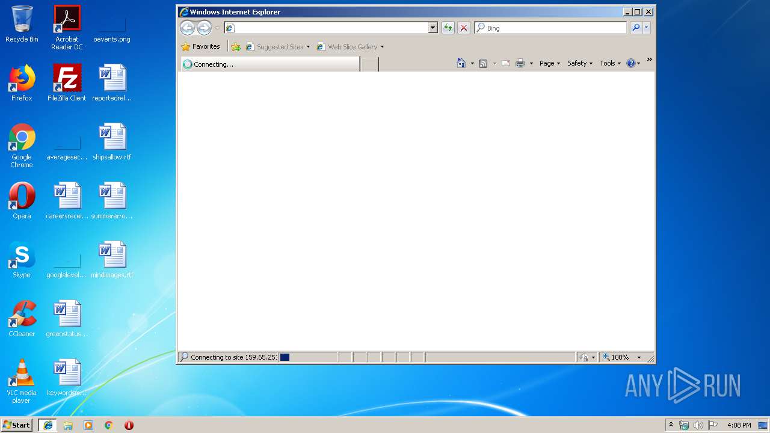Click the 4:08 PM clock
The image size is (770, 433).
point(739,425)
